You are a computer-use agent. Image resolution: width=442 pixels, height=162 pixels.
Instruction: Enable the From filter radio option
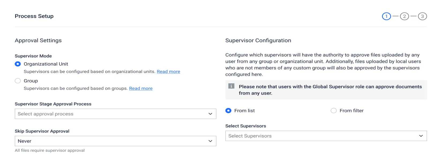coord(334,111)
